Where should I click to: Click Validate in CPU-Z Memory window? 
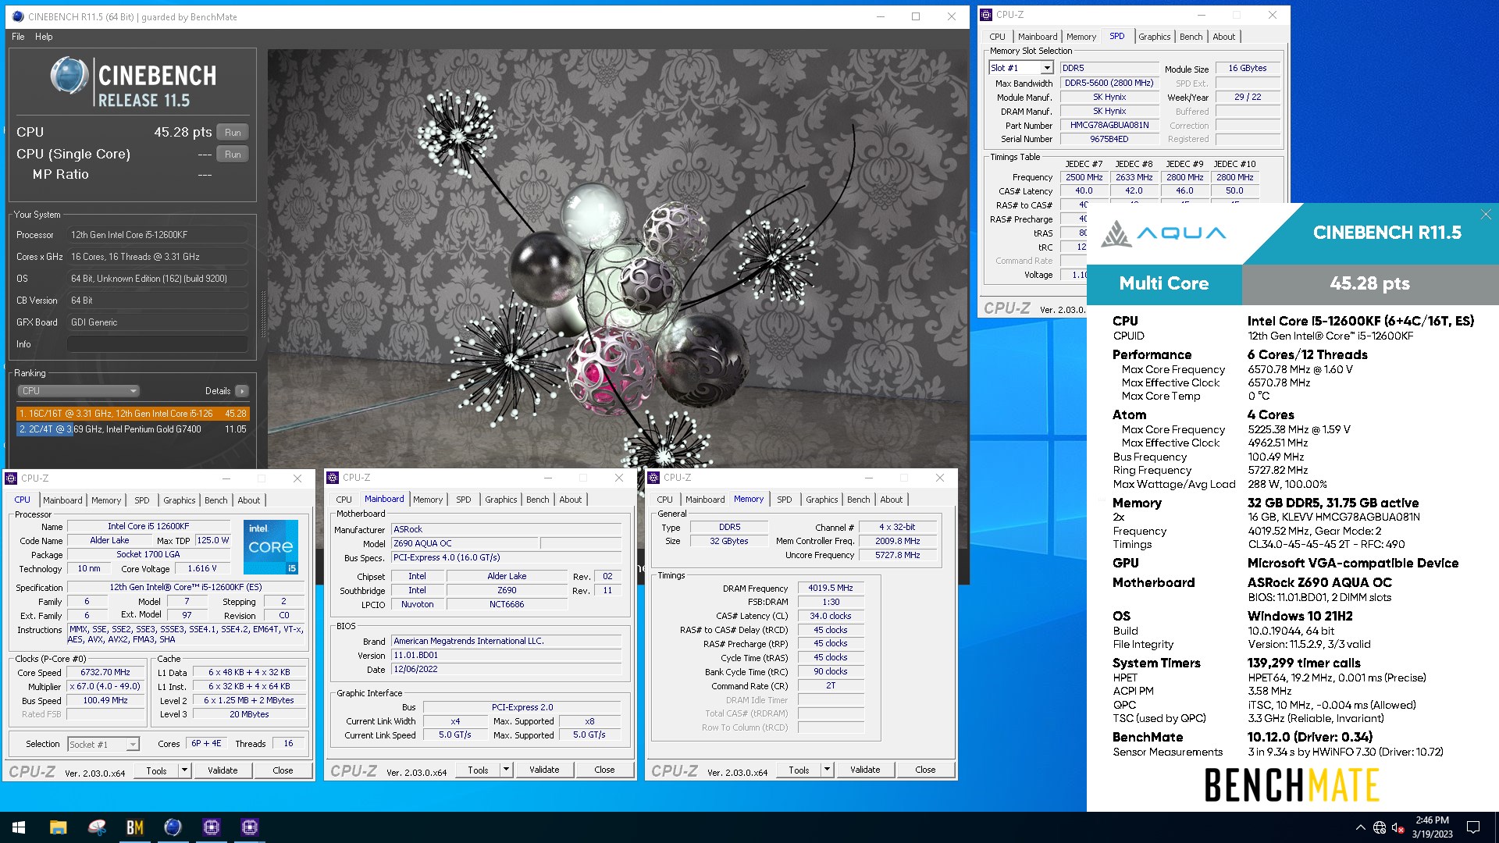click(x=865, y=770)
